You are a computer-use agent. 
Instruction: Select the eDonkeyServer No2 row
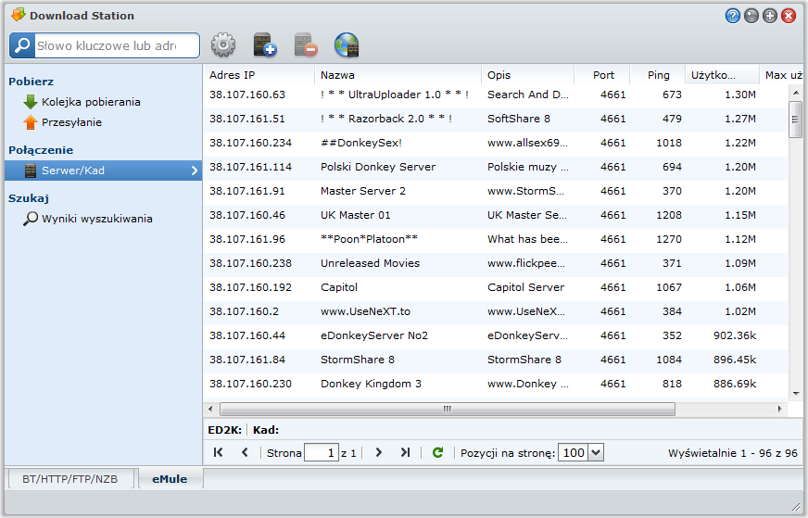coord(496,336)
